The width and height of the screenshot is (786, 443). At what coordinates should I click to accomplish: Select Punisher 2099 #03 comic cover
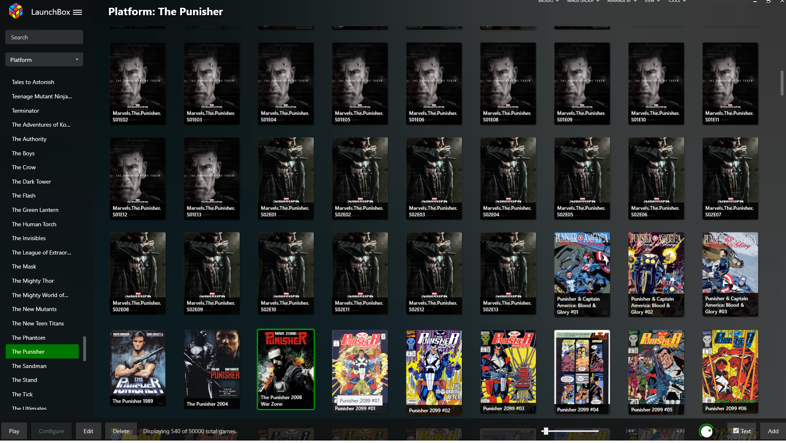(508, 371)
